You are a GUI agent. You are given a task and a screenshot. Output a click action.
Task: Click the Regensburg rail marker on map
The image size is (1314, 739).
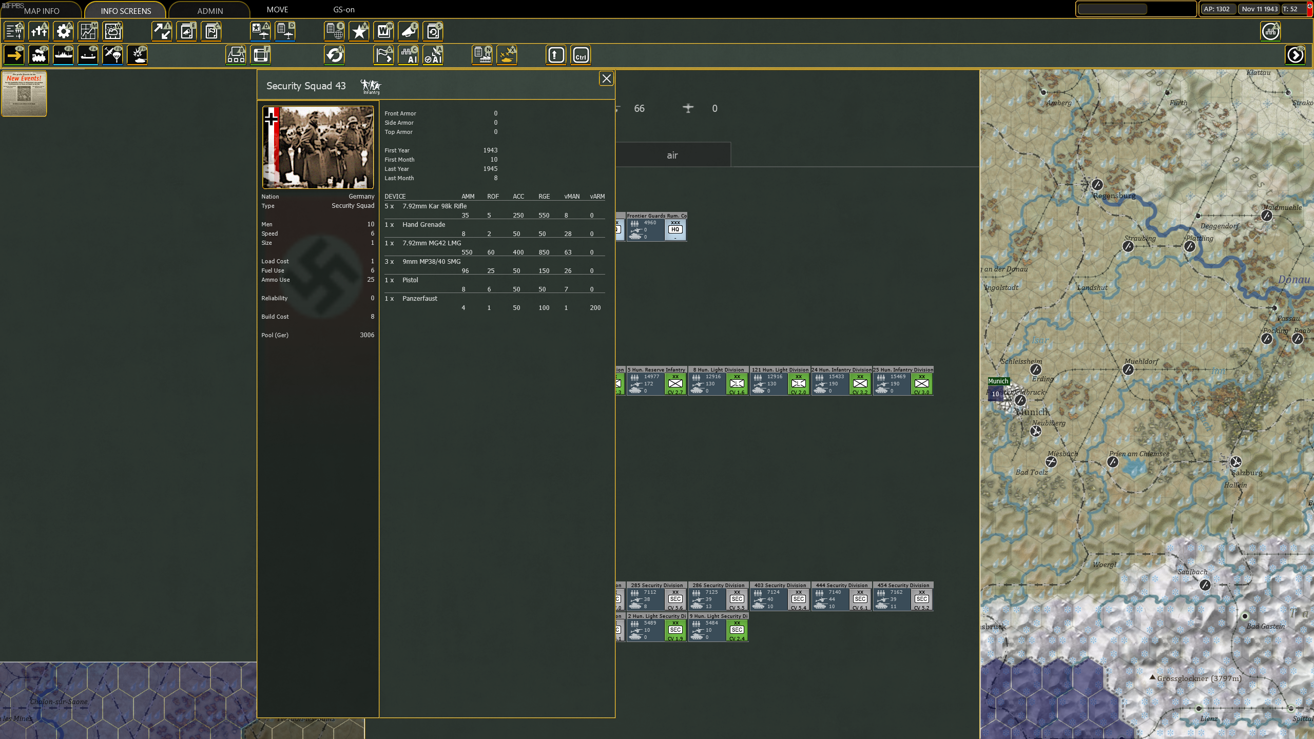(1097, 185)
